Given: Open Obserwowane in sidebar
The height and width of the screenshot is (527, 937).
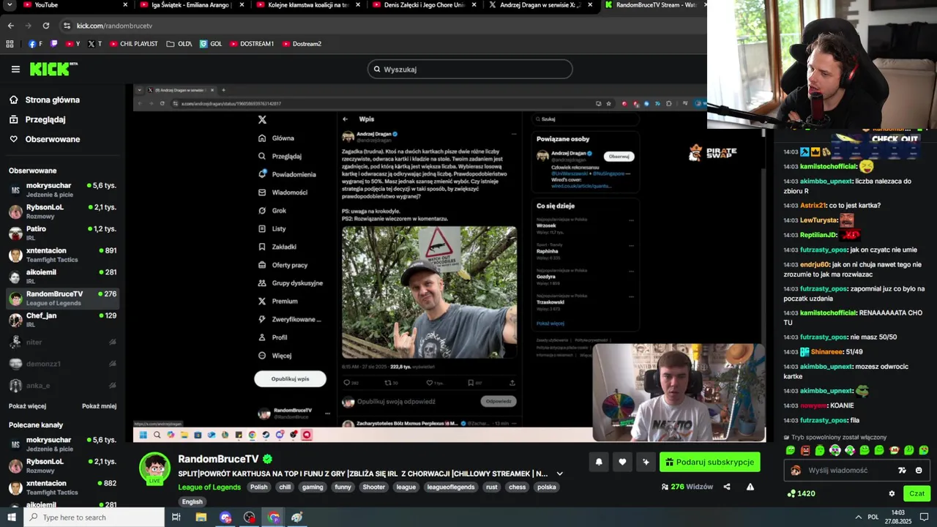Looking at the screenshot, I should pos(45,139).
